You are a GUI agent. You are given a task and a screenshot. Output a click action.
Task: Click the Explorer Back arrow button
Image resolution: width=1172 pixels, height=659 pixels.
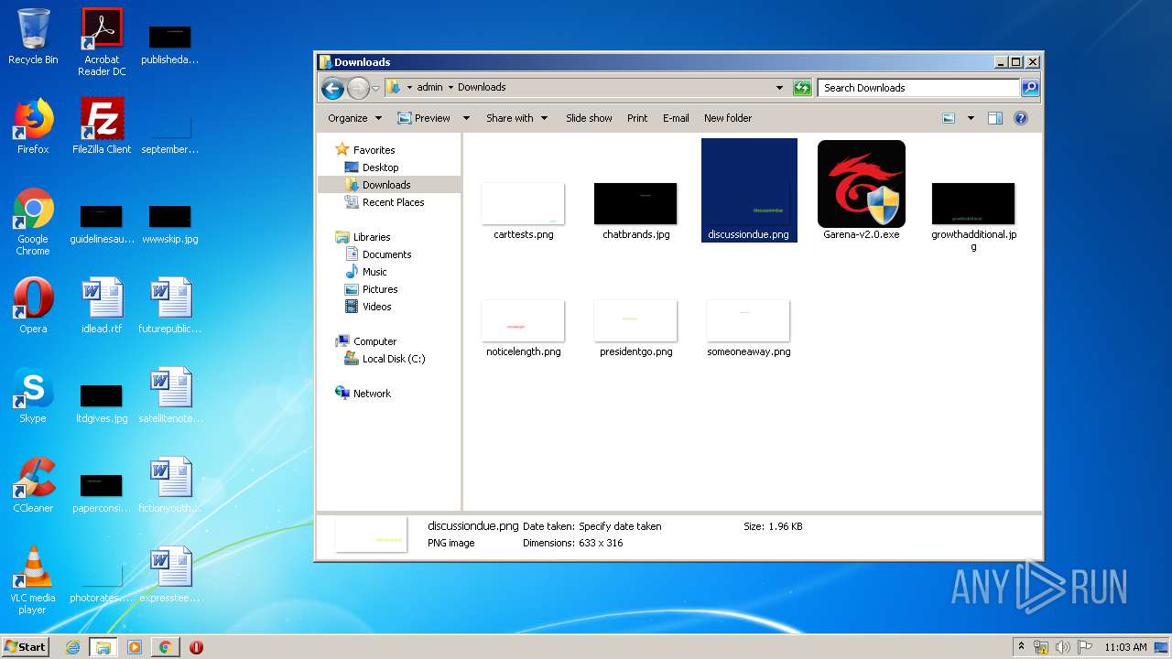(332, 88)
